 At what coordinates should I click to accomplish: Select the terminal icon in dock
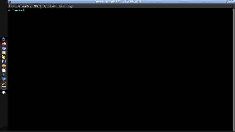pos(4,88)
